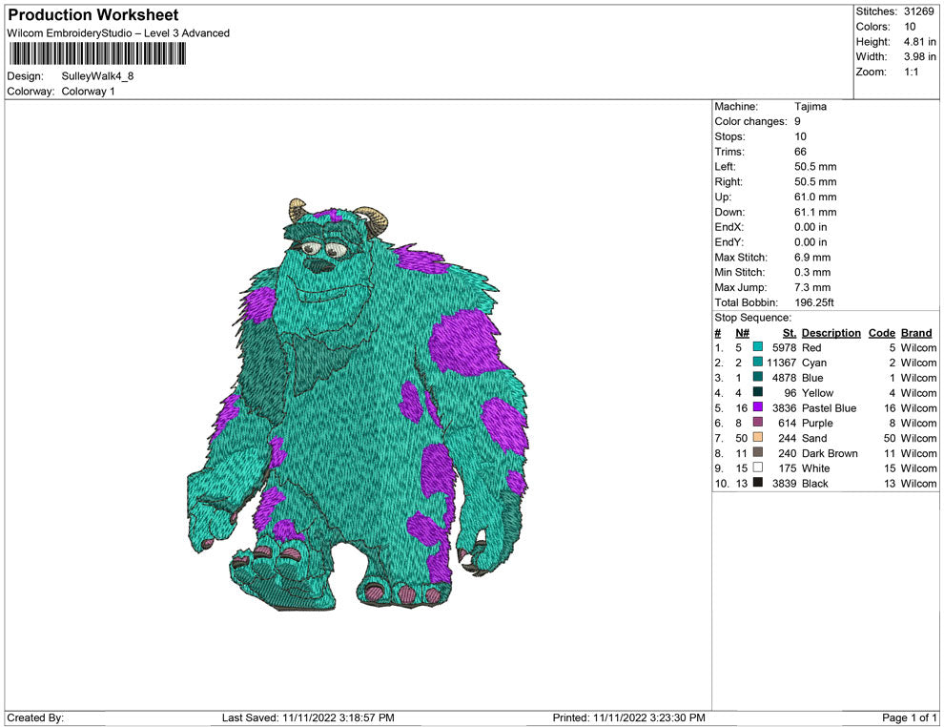
Task: Click the 'Stop Sequence:' label
Action: coord(752,318)
